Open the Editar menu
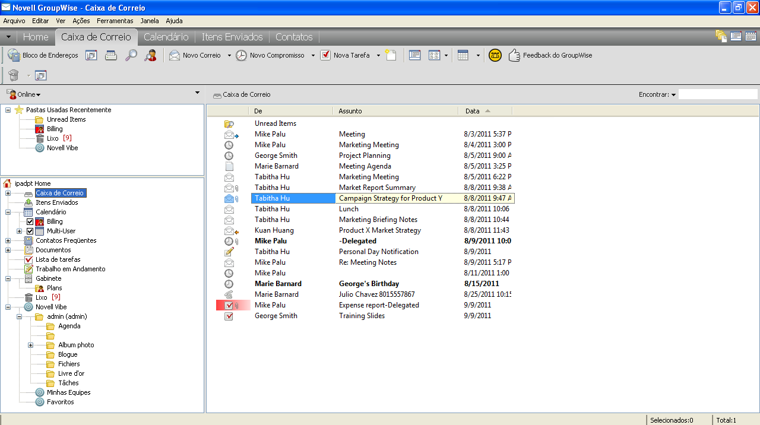This screenshot has width=760, height=425. click(40, 21)
